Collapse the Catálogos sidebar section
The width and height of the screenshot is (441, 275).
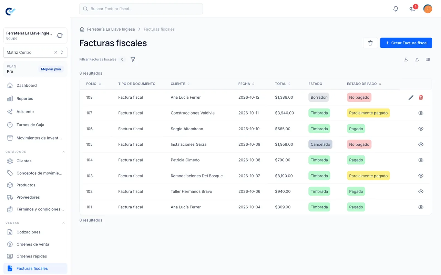63,152
